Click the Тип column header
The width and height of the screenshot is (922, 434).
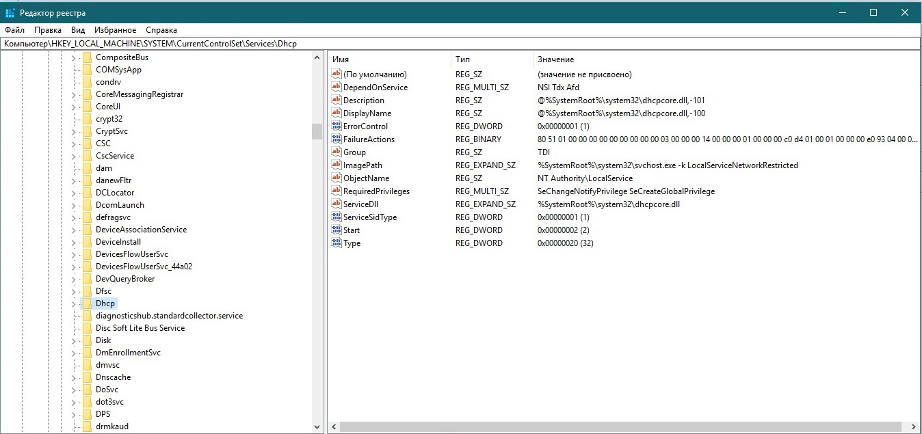point(490,59)
